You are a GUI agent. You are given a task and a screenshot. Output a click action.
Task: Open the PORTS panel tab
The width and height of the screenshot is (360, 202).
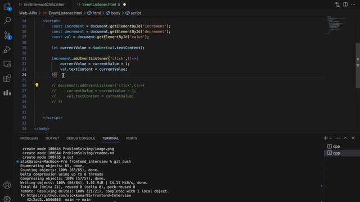pyautogui.click(x=132, y=139)
